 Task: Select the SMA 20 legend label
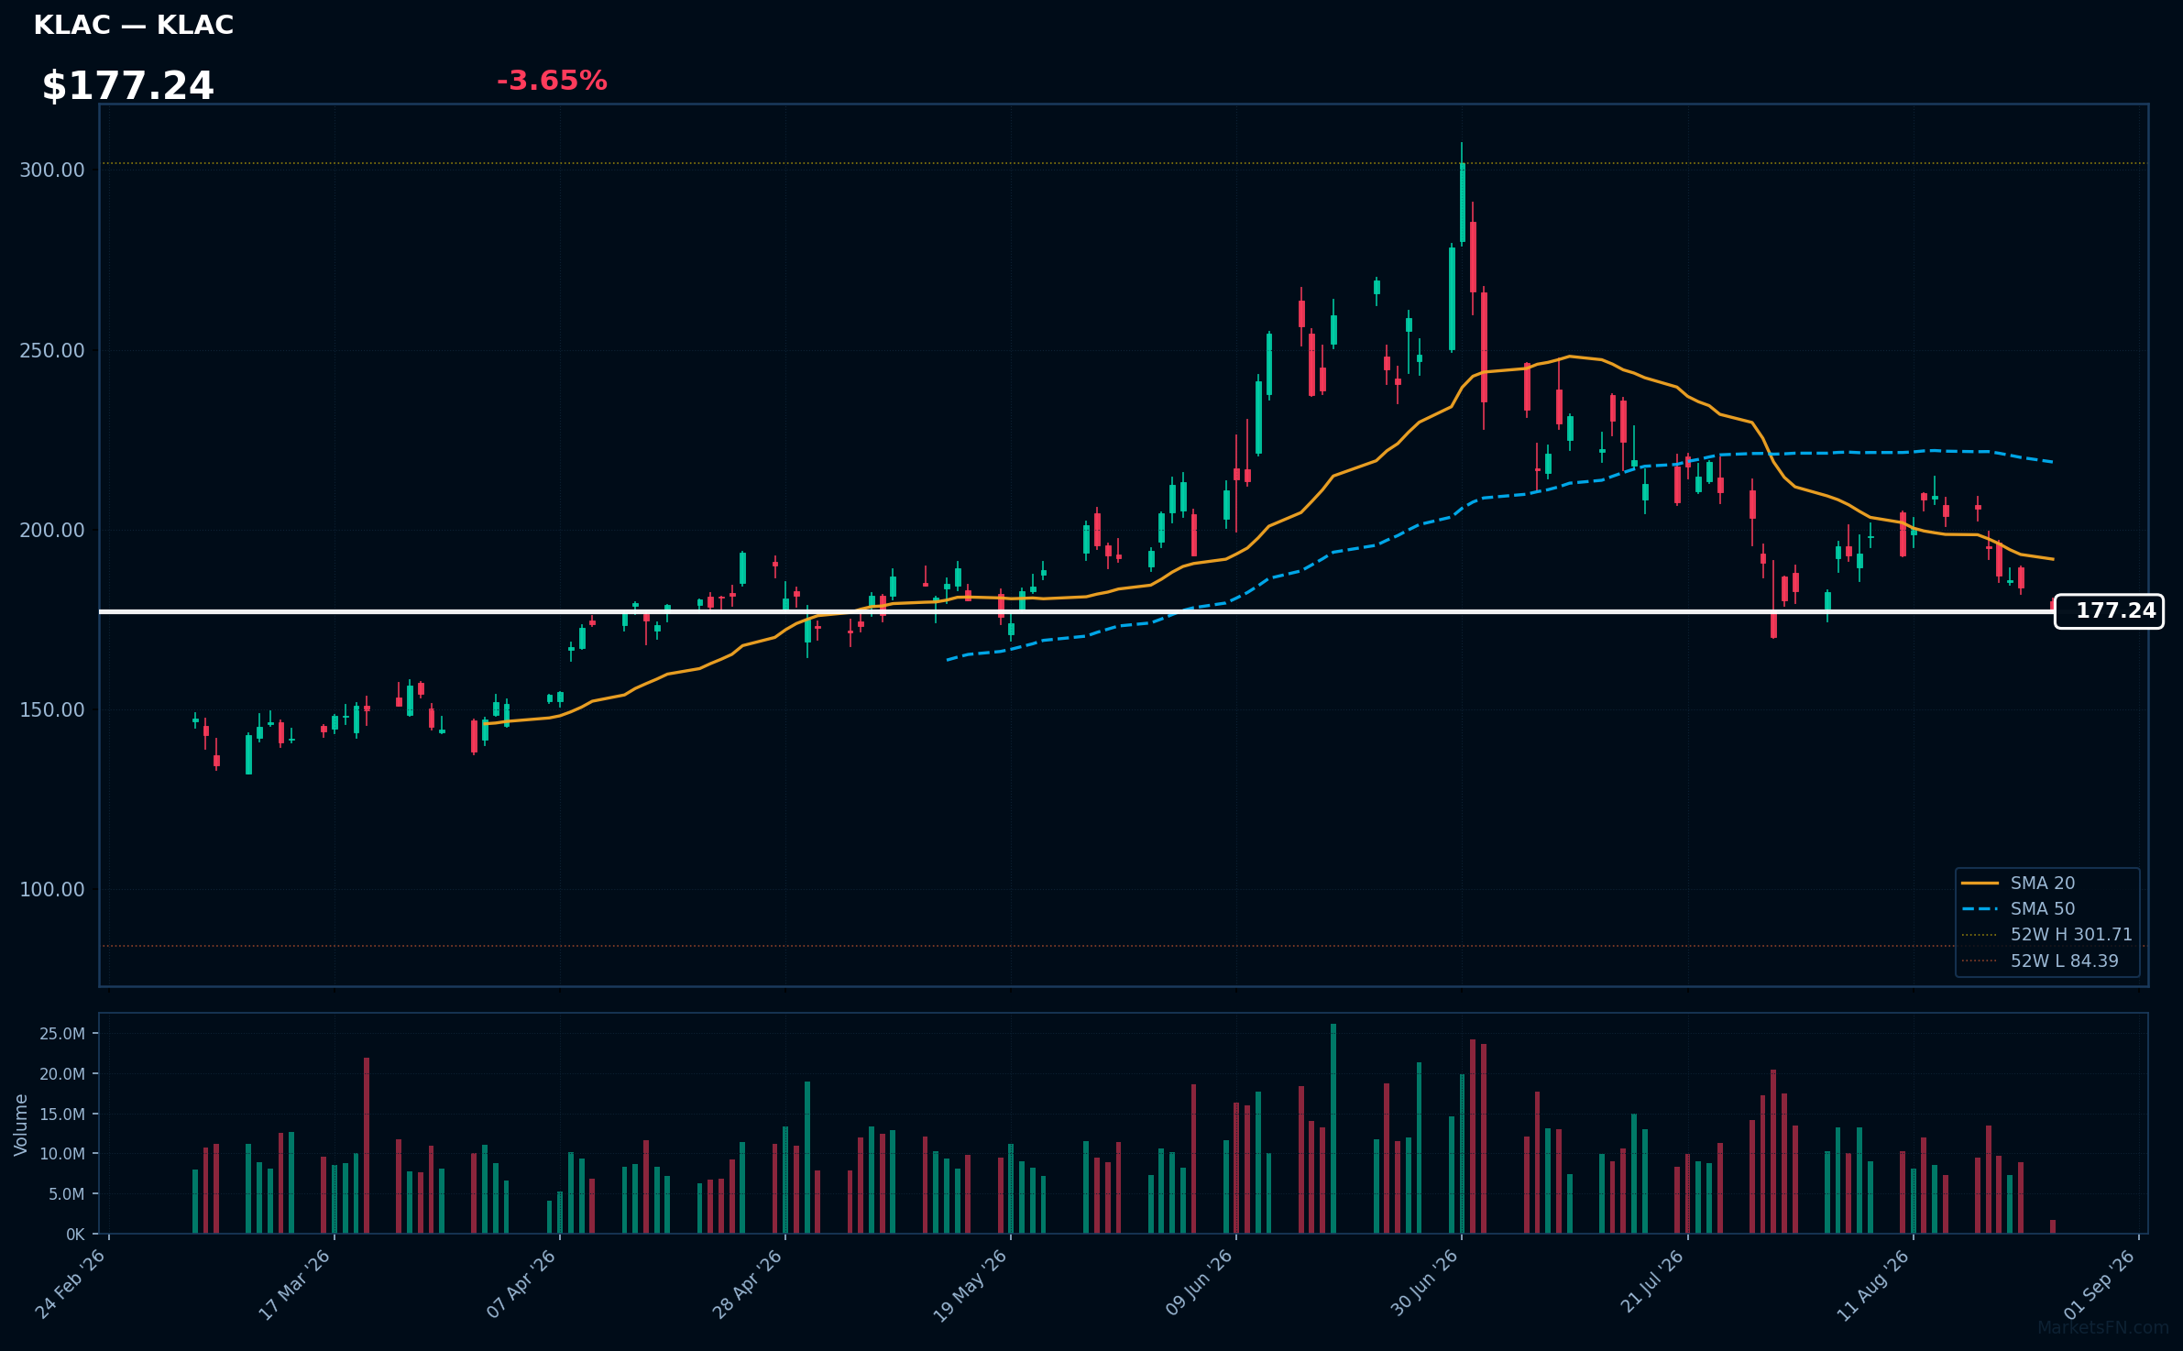point(2043,883)
